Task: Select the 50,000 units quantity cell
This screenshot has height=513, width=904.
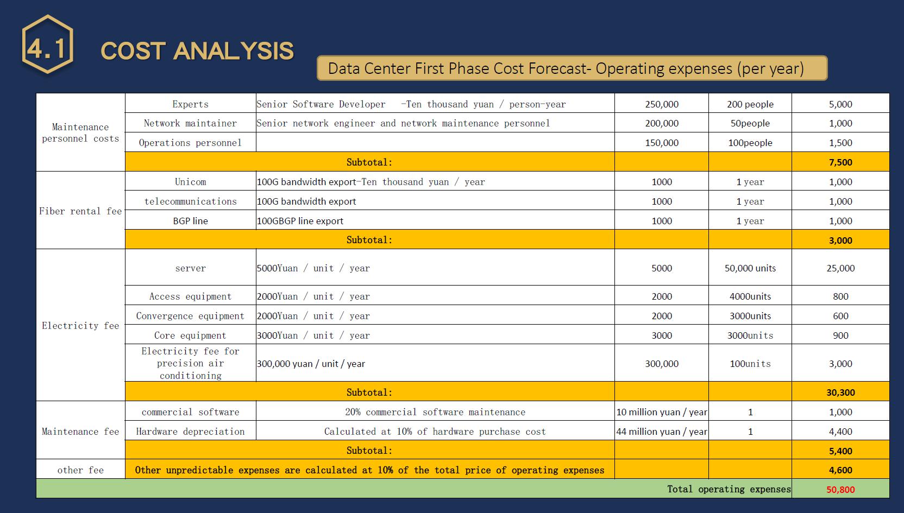Action: pos(750,268)
